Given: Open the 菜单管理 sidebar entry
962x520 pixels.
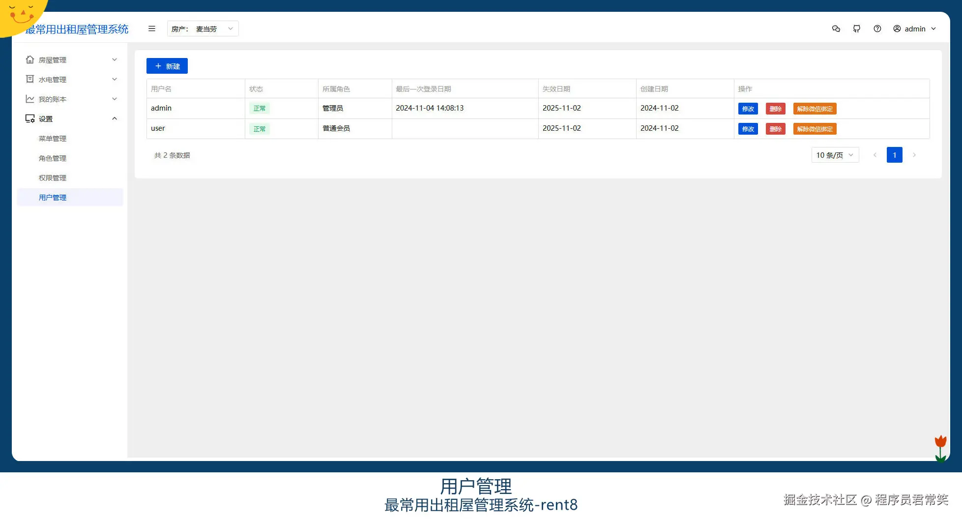Looking at the screenshot, I should pos(52,138).
